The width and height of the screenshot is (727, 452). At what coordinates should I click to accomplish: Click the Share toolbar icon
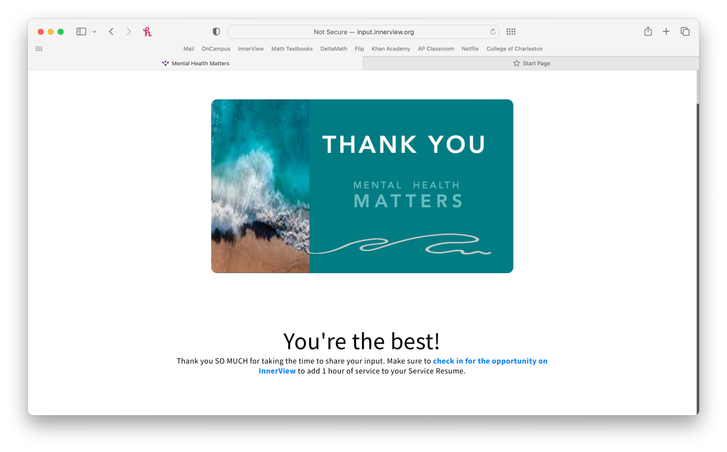pyautogui.click(x=648, y=31)
